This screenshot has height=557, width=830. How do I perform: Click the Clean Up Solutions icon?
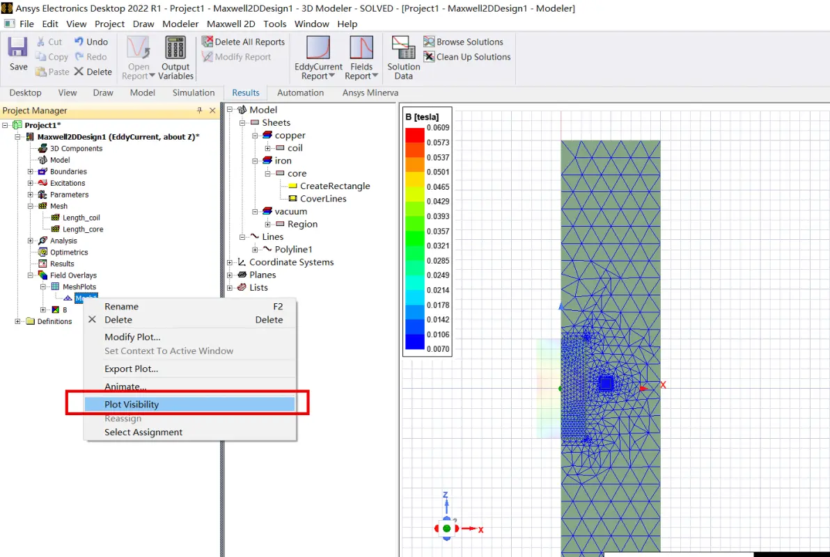[x=429, y=56]
